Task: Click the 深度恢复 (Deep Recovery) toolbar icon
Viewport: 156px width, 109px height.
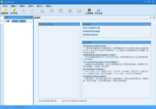Action: pos(61,11)
